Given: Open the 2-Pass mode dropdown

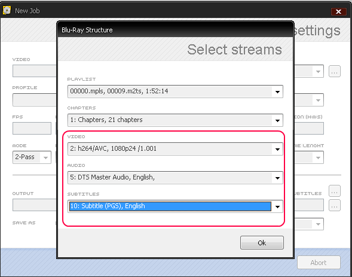Looking at the screenshot, I should coord(32,157).
